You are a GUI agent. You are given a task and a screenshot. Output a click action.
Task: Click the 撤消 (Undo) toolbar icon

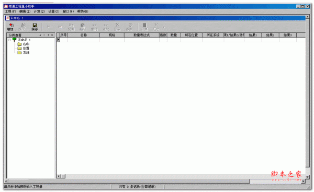(x=94, y=27)
